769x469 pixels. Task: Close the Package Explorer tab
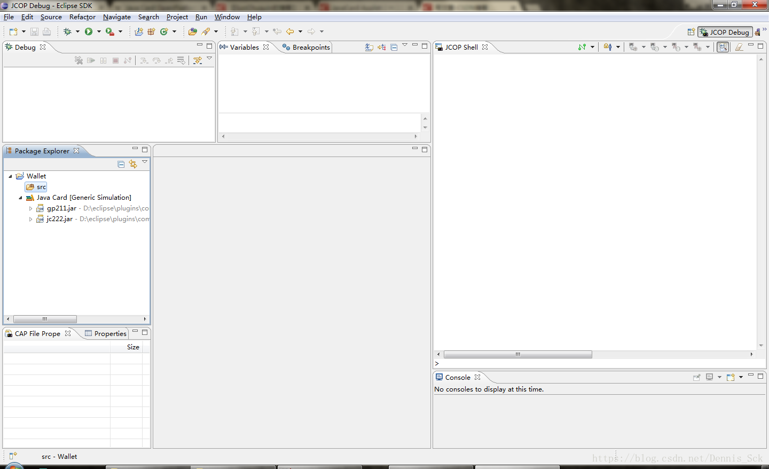click(76, 151)
